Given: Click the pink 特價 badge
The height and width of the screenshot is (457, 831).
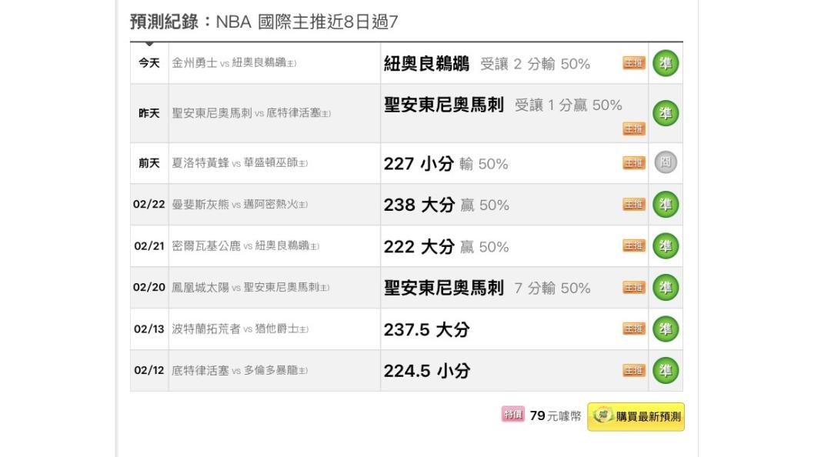Looking at the screenshot, I should (512, 415).
